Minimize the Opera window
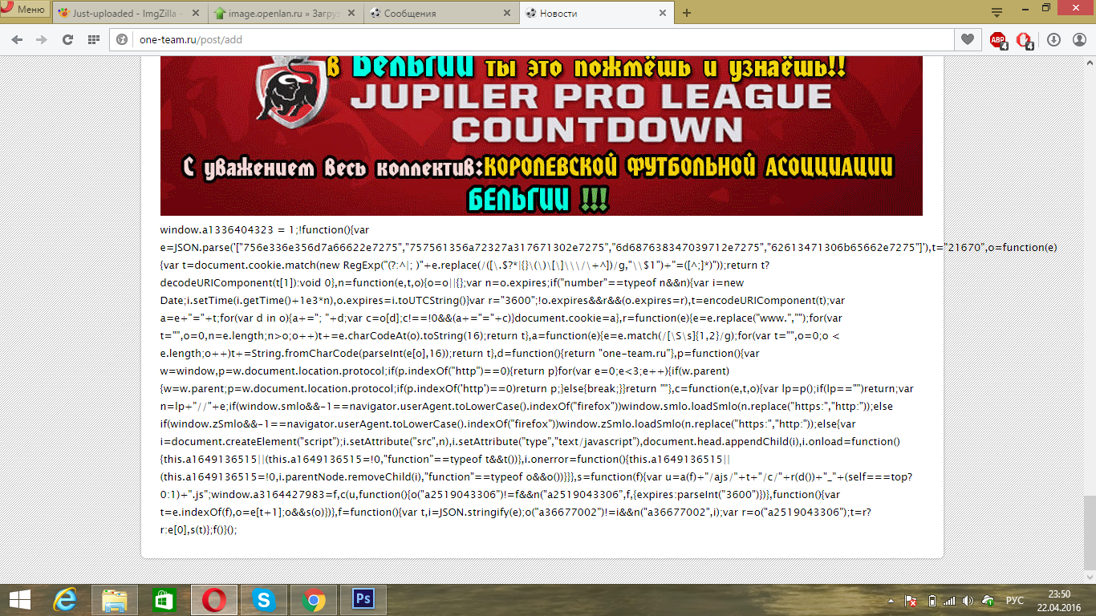Screen dimensions: 1096x616 pos(1024,7)
